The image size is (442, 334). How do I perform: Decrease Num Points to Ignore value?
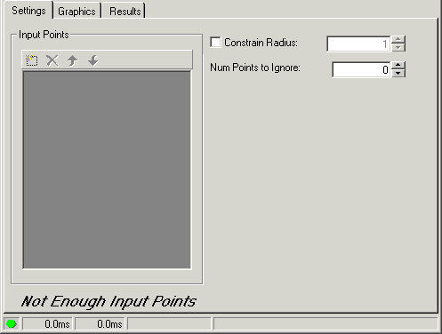(x=398, y=73)
